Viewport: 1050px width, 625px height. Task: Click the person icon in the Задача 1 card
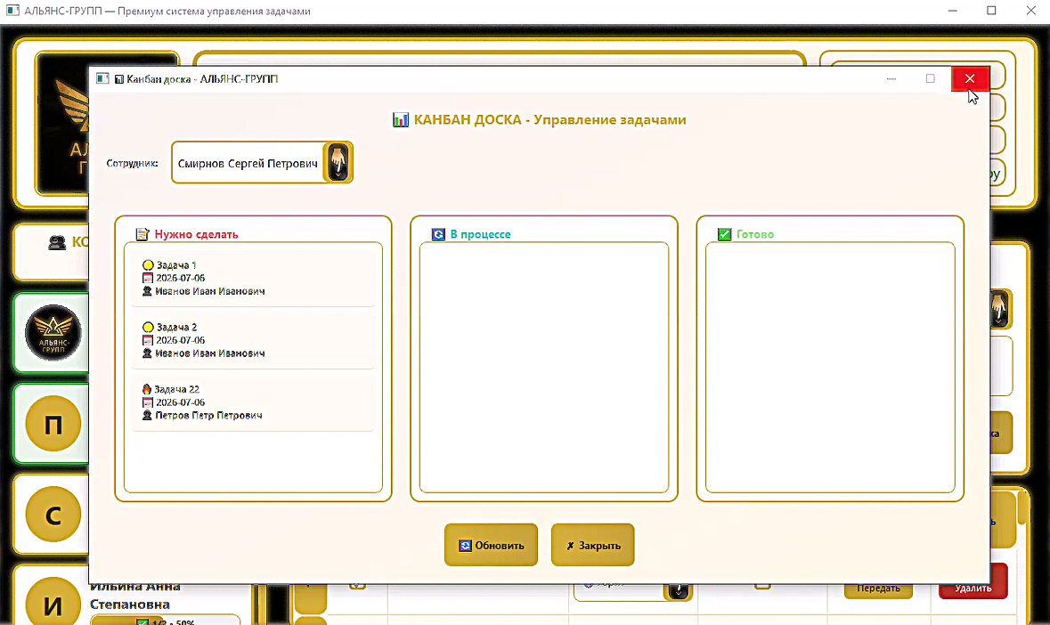point(147,291)
